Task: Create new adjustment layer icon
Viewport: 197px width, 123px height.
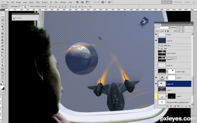Action: click(x=178, y=106)
